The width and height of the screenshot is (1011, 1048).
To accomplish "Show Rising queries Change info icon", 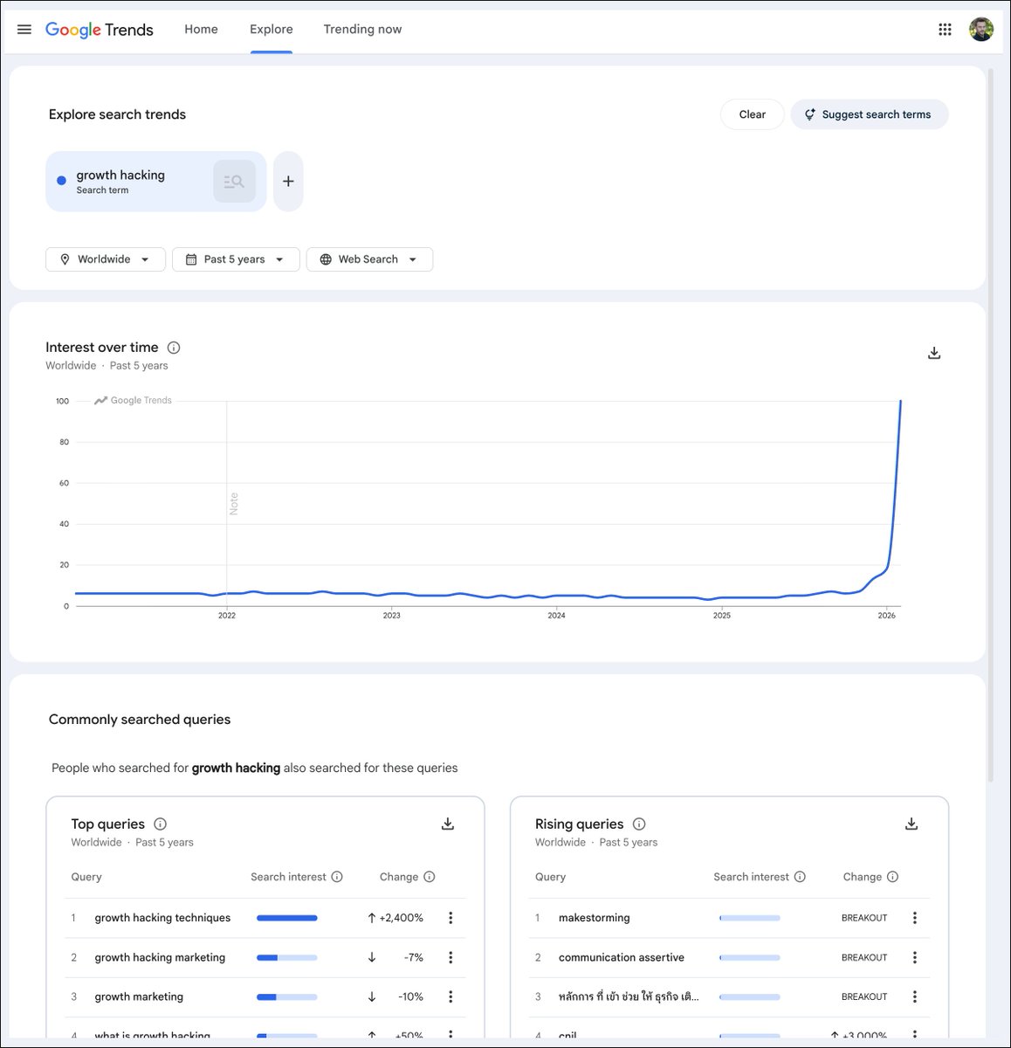I will tap(892, 877).
